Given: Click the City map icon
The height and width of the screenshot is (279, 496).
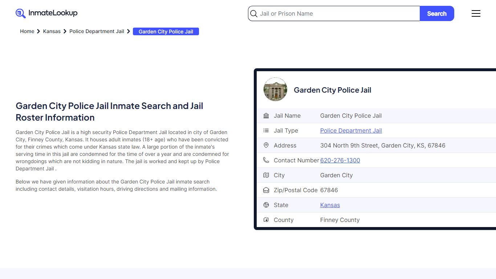Looking at the screenshot, I should pyautogui.click(x=266, y=175).
